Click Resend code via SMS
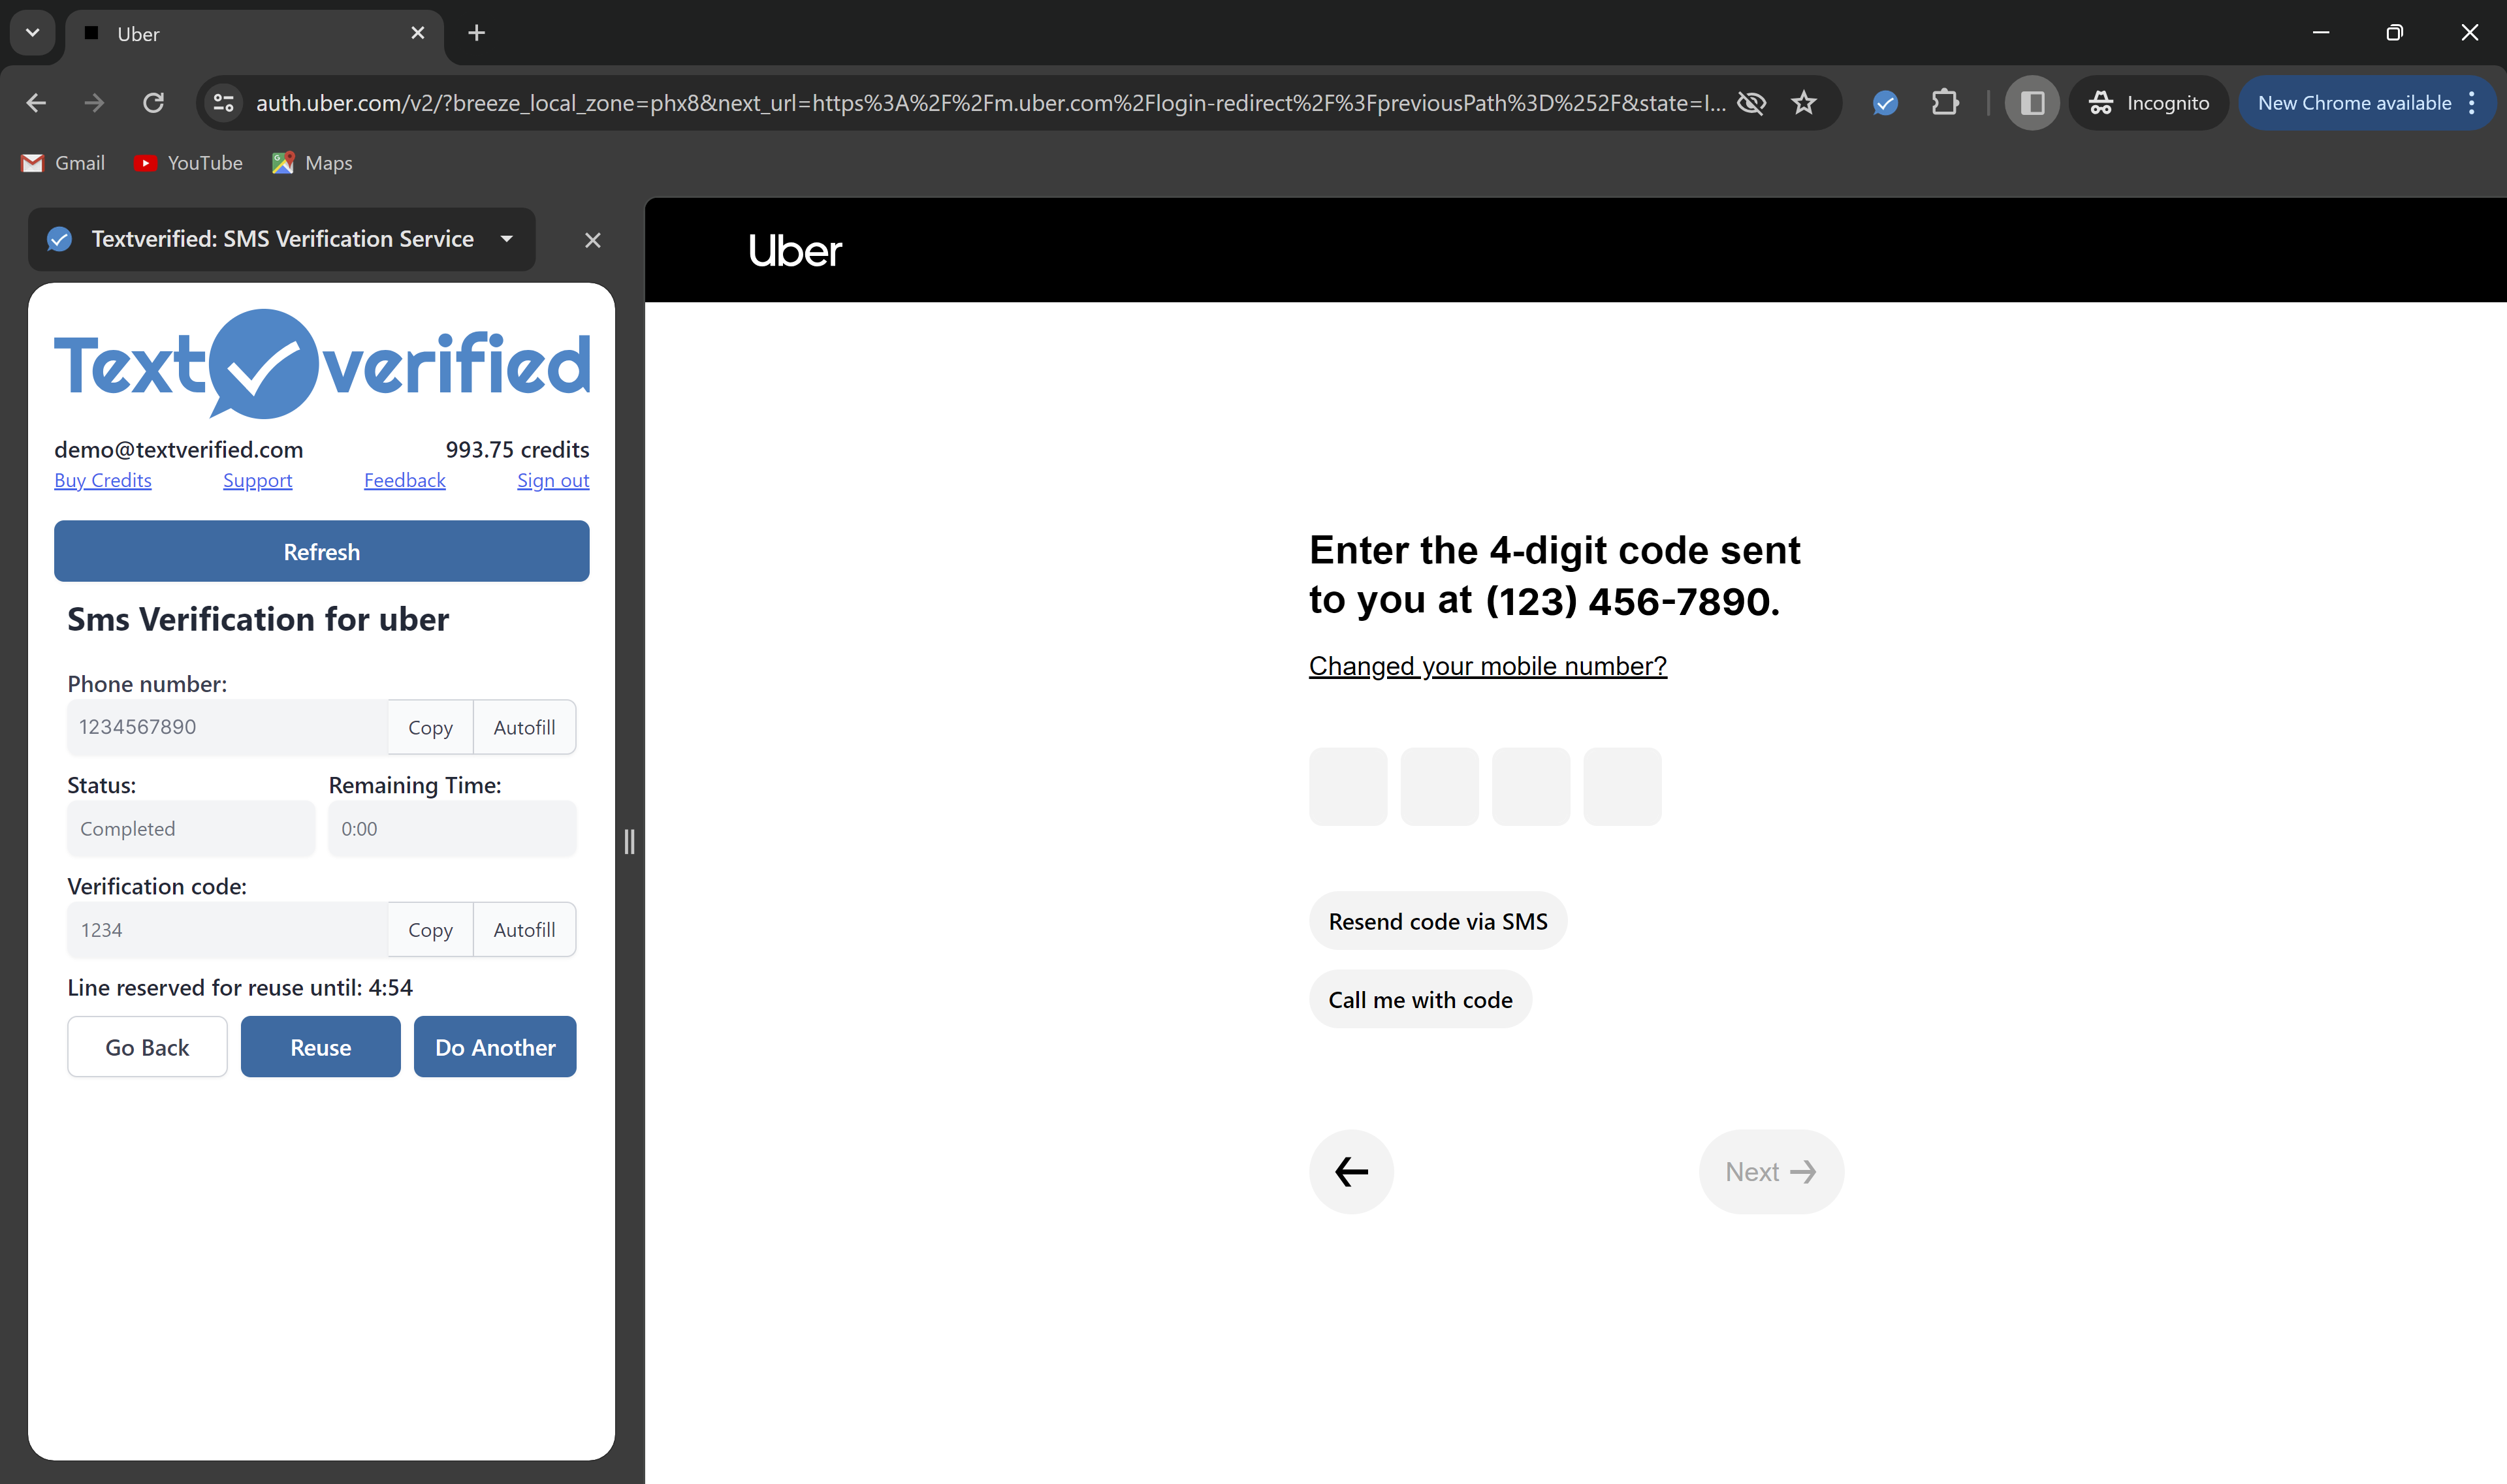The image size is (2507, 1484). [x=1437, y=921]
